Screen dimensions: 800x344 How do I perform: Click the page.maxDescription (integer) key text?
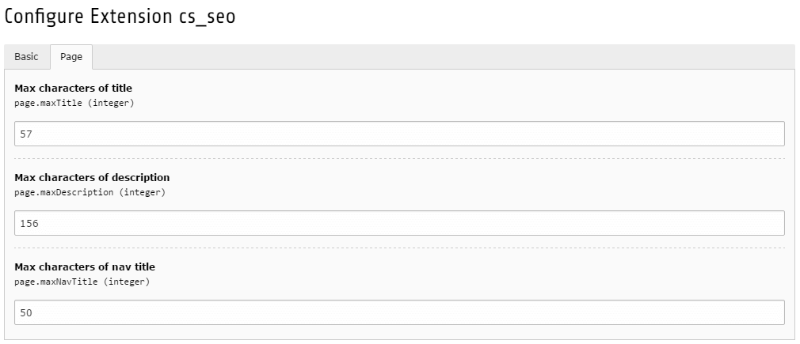(x=90, y=191)
